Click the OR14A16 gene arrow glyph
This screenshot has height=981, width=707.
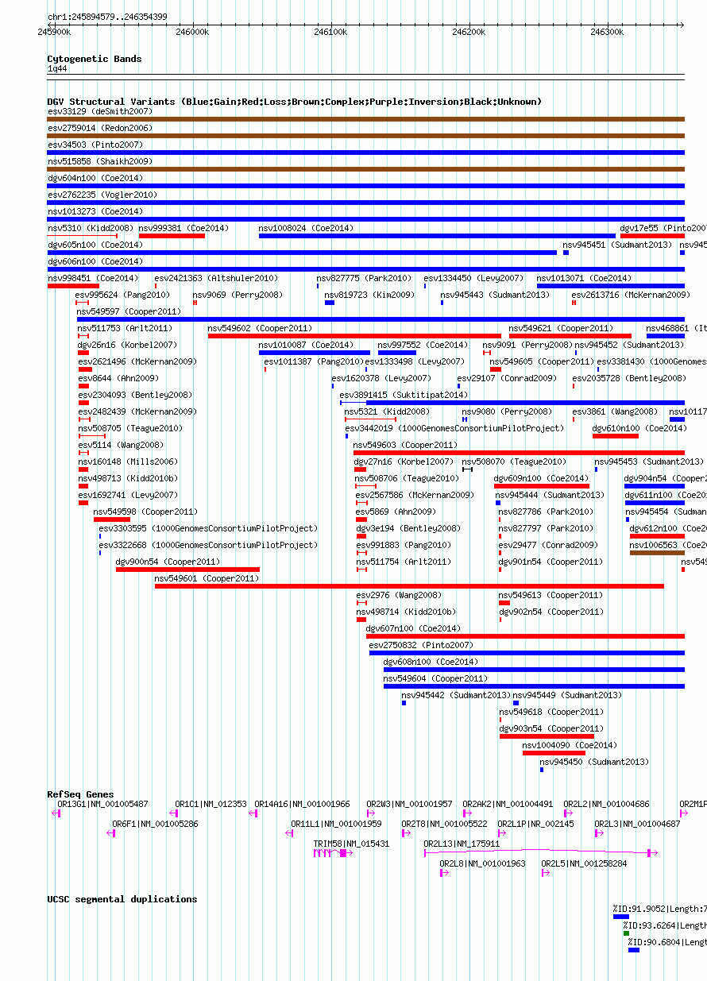pyautogui.click(x=253, y=813)
